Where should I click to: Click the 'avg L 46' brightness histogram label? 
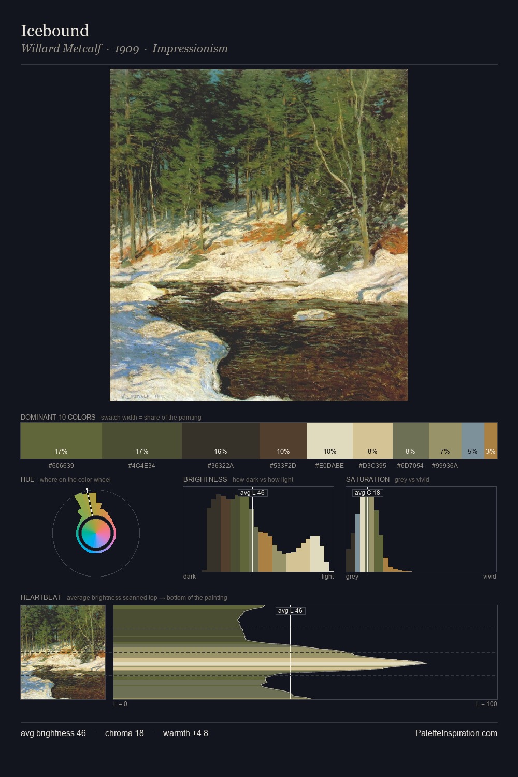tap(253, 493)
